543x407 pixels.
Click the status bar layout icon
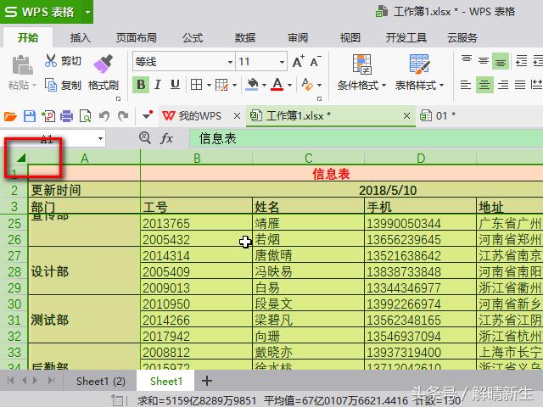117,401
